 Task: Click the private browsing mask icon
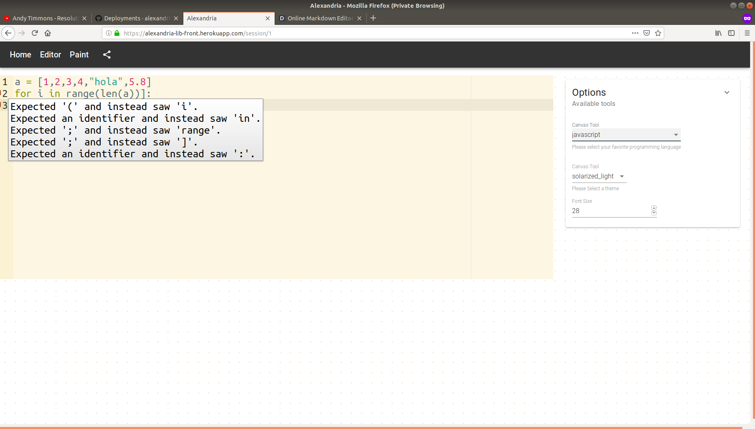[747, 18]
